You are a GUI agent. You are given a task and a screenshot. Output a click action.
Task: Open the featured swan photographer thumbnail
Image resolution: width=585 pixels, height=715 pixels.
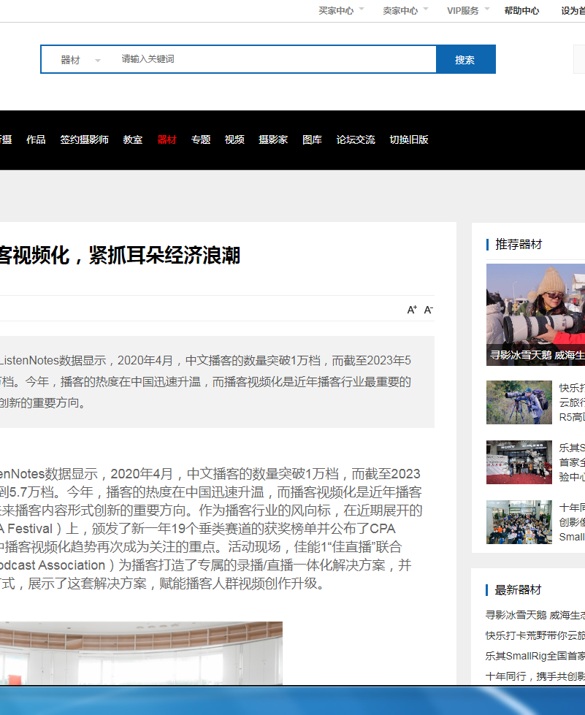[x=535, y=315]
